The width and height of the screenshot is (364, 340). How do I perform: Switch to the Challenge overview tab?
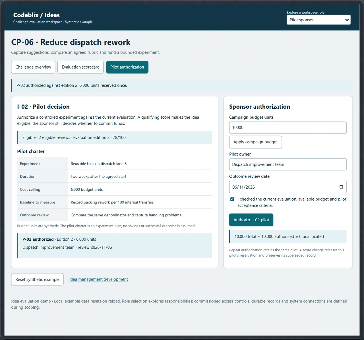33,67
